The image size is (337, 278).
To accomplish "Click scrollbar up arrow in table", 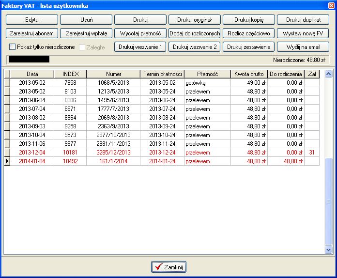I will [329, 74].
